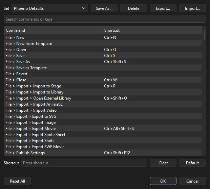Select File > Export > Export Movie row
This screenshot has height=189, width=210.
pos(103,128)
